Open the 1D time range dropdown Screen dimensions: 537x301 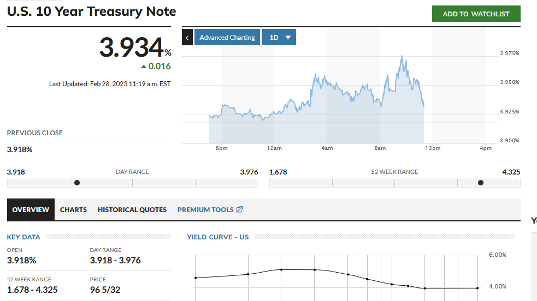tap(279, 37)
